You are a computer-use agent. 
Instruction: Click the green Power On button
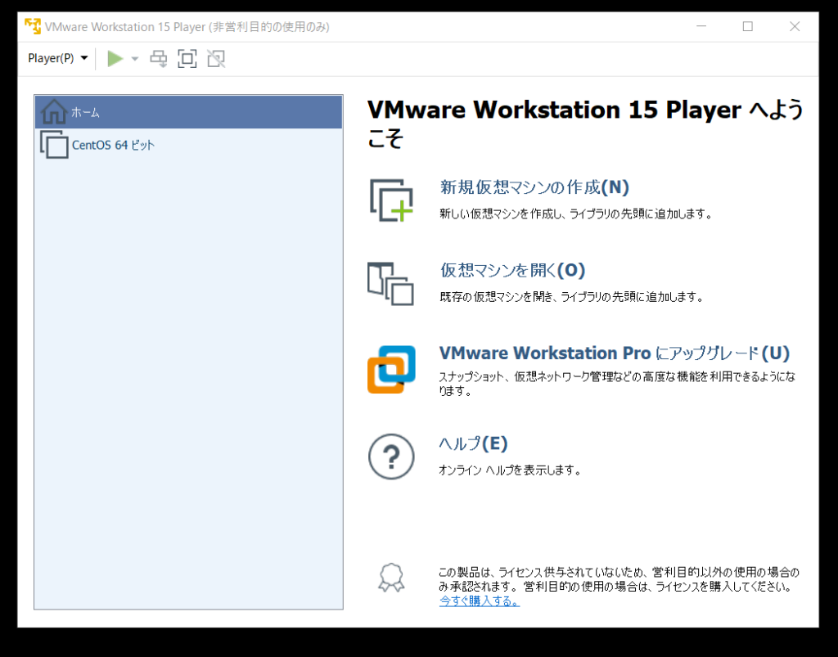(114, 58)
